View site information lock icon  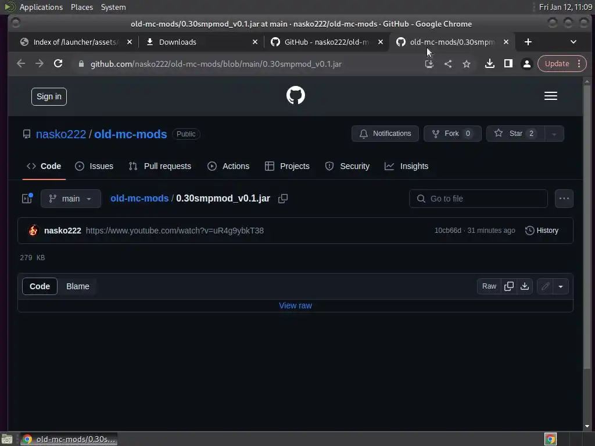click(x=81, y=64)
